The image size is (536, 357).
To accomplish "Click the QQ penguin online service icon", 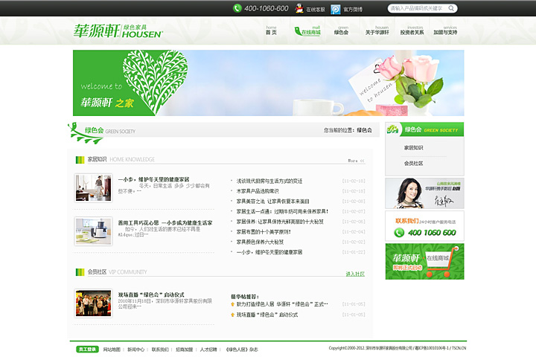I will (x=299, y=9).
